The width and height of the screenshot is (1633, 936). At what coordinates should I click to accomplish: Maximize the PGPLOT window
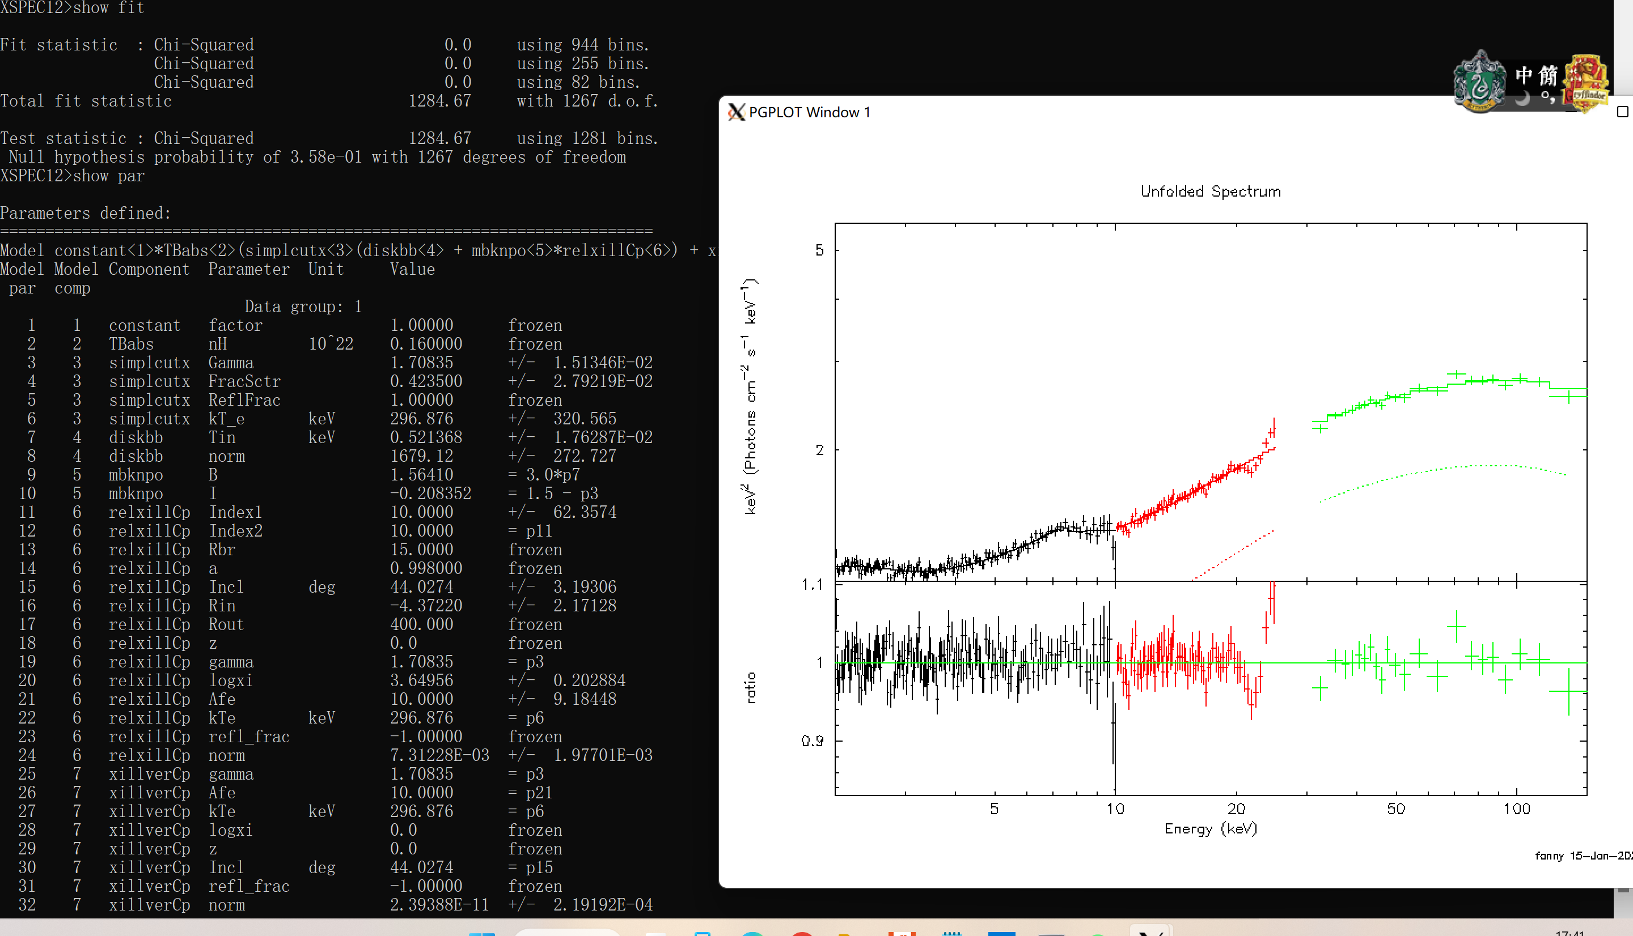[1623, 112]
